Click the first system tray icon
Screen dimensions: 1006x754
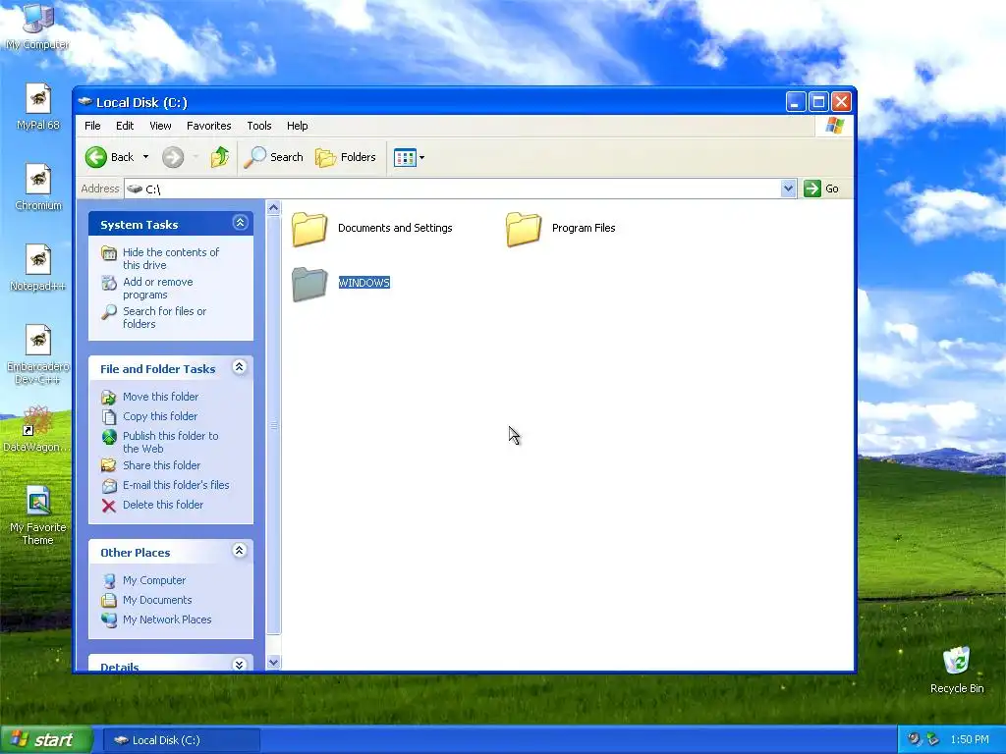click(x=913, y=739)
